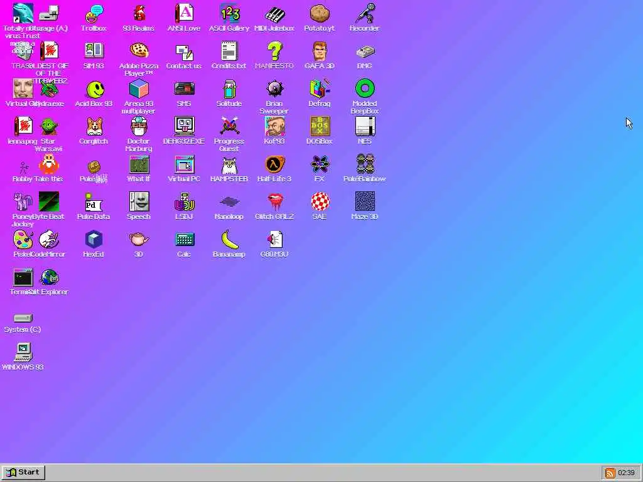Launch the Terminal console icon

tap(23, 277)
